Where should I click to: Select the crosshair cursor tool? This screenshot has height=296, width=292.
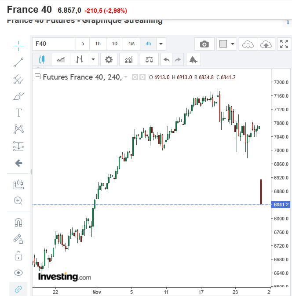18,44
